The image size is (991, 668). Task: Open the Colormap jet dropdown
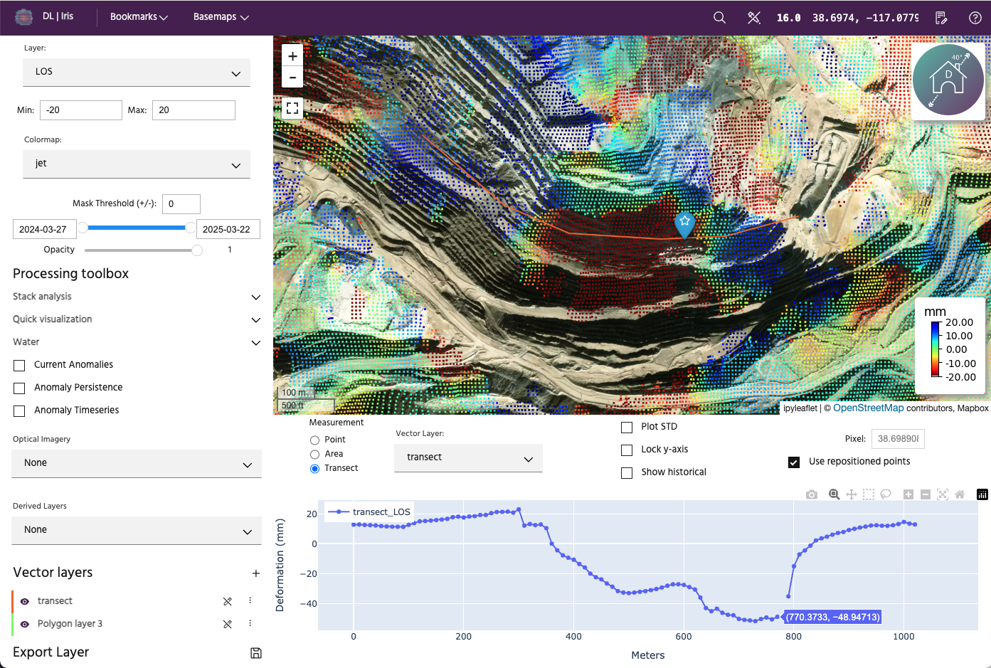point(137,164)
